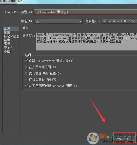Click the 标准 dropdown arrow button
Image resolution: width=137 pixels, height=145 pixels.
80,21
